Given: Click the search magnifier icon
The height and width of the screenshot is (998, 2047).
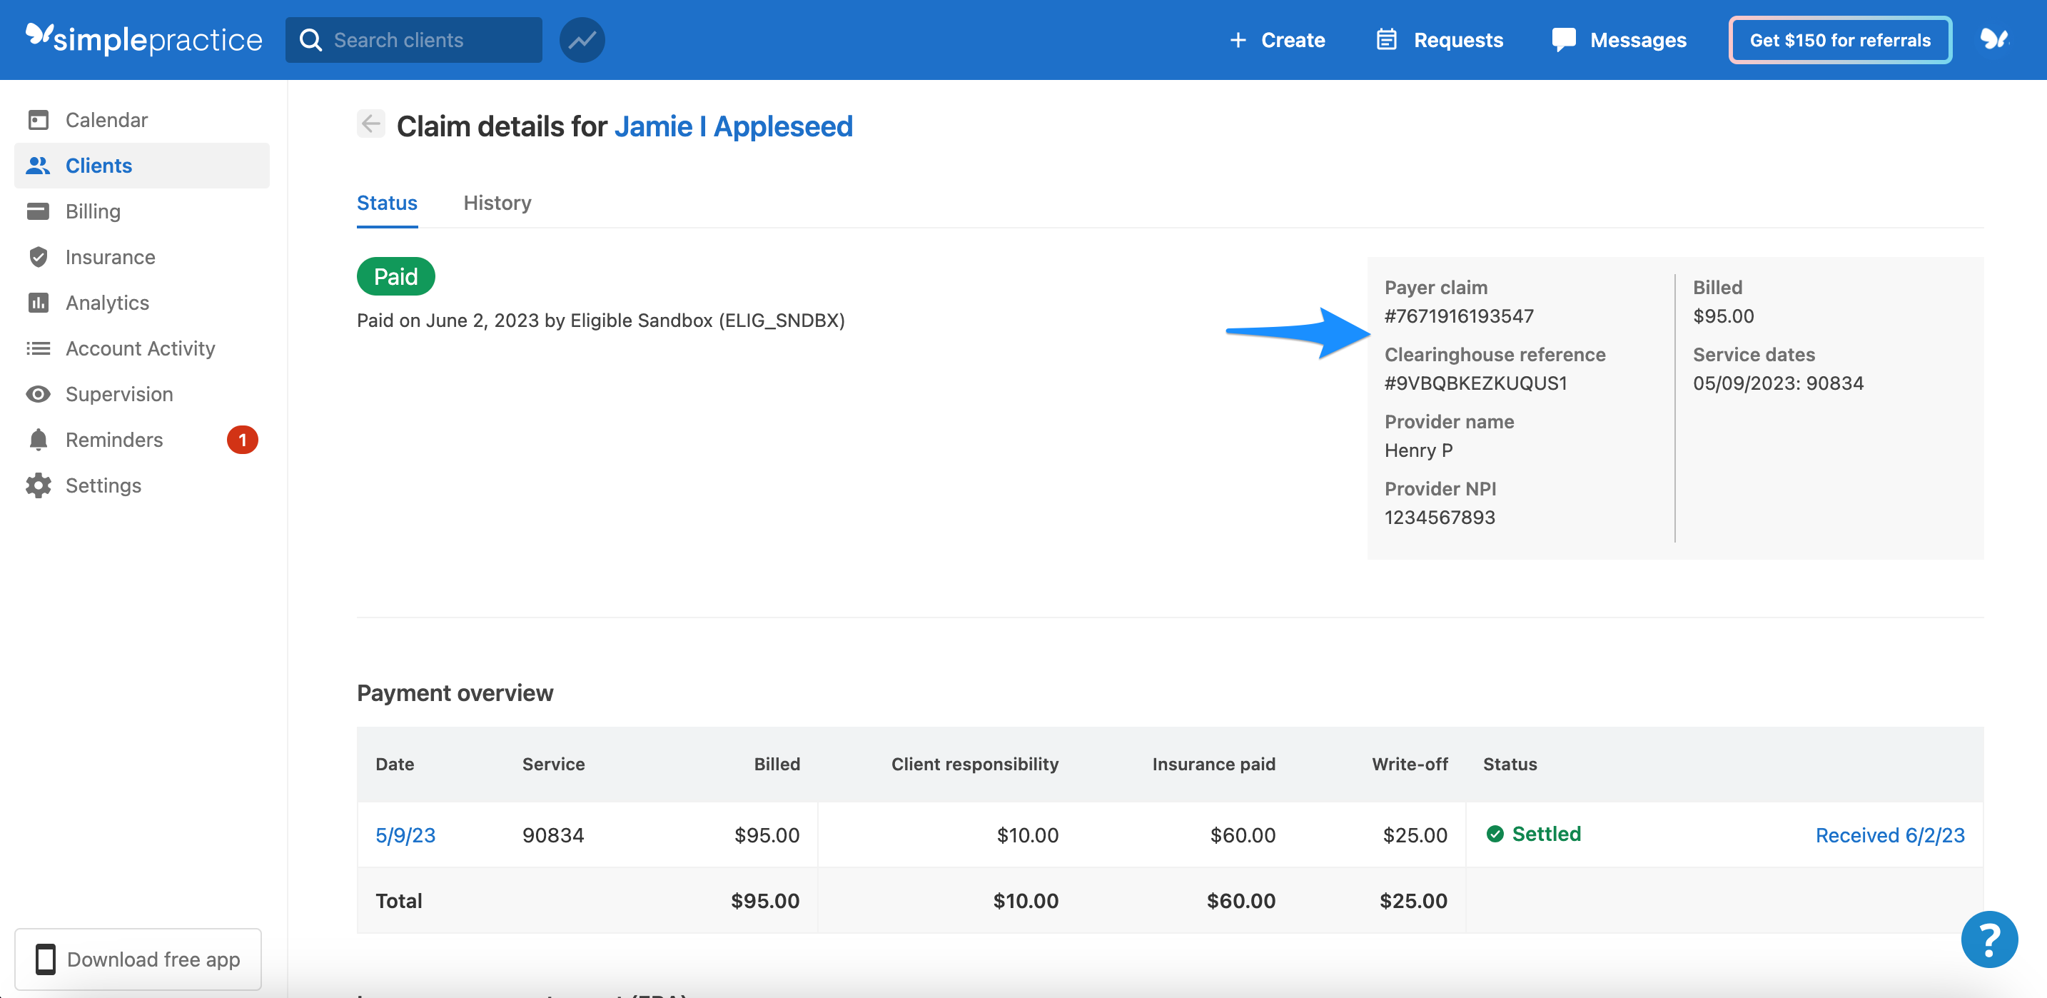Looking at the screenshot, I should 310,40.
